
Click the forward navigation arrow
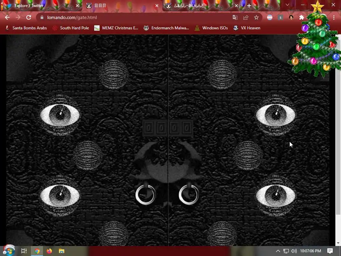pyautogui.click(x=18, y=17)
